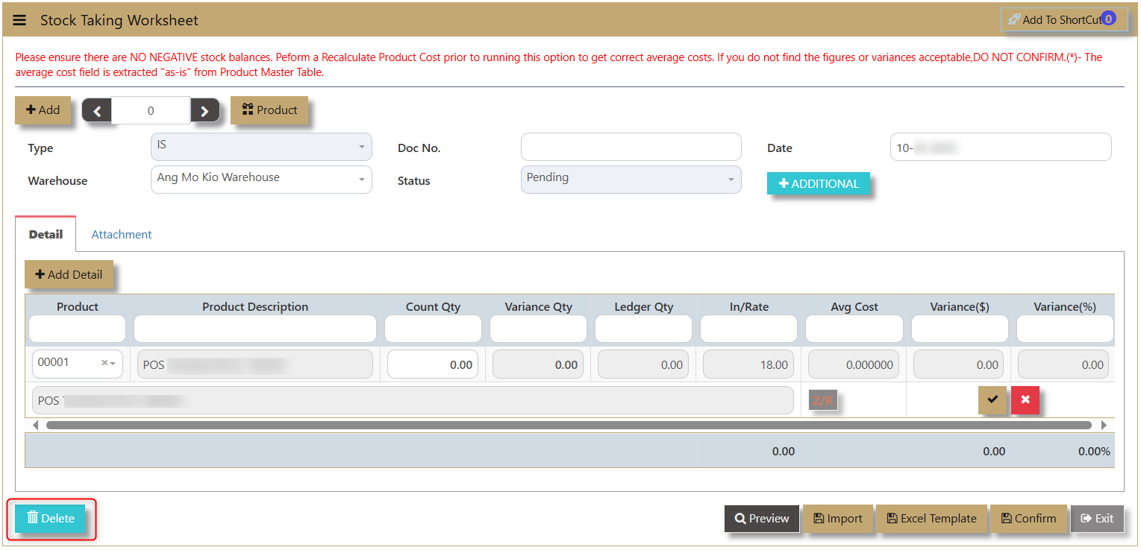Click the grid horizontal scrollbar thumb
The width and height of the screenshot is (1141, 550).
[569, 425]
